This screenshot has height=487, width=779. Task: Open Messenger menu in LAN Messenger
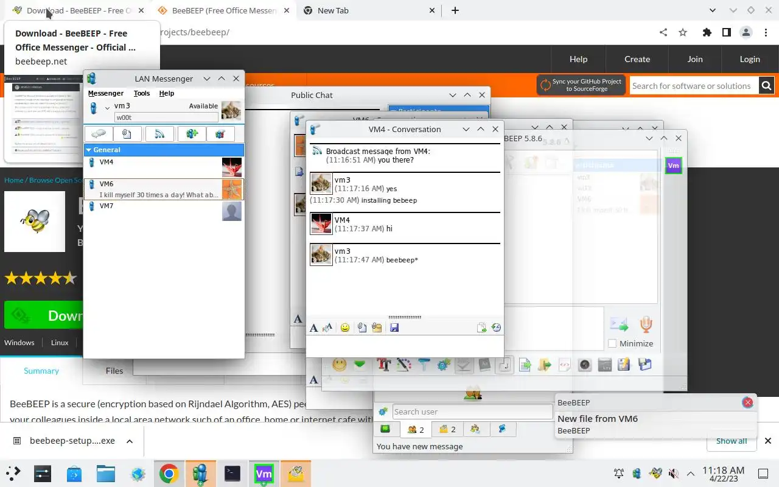coord(106,93)
